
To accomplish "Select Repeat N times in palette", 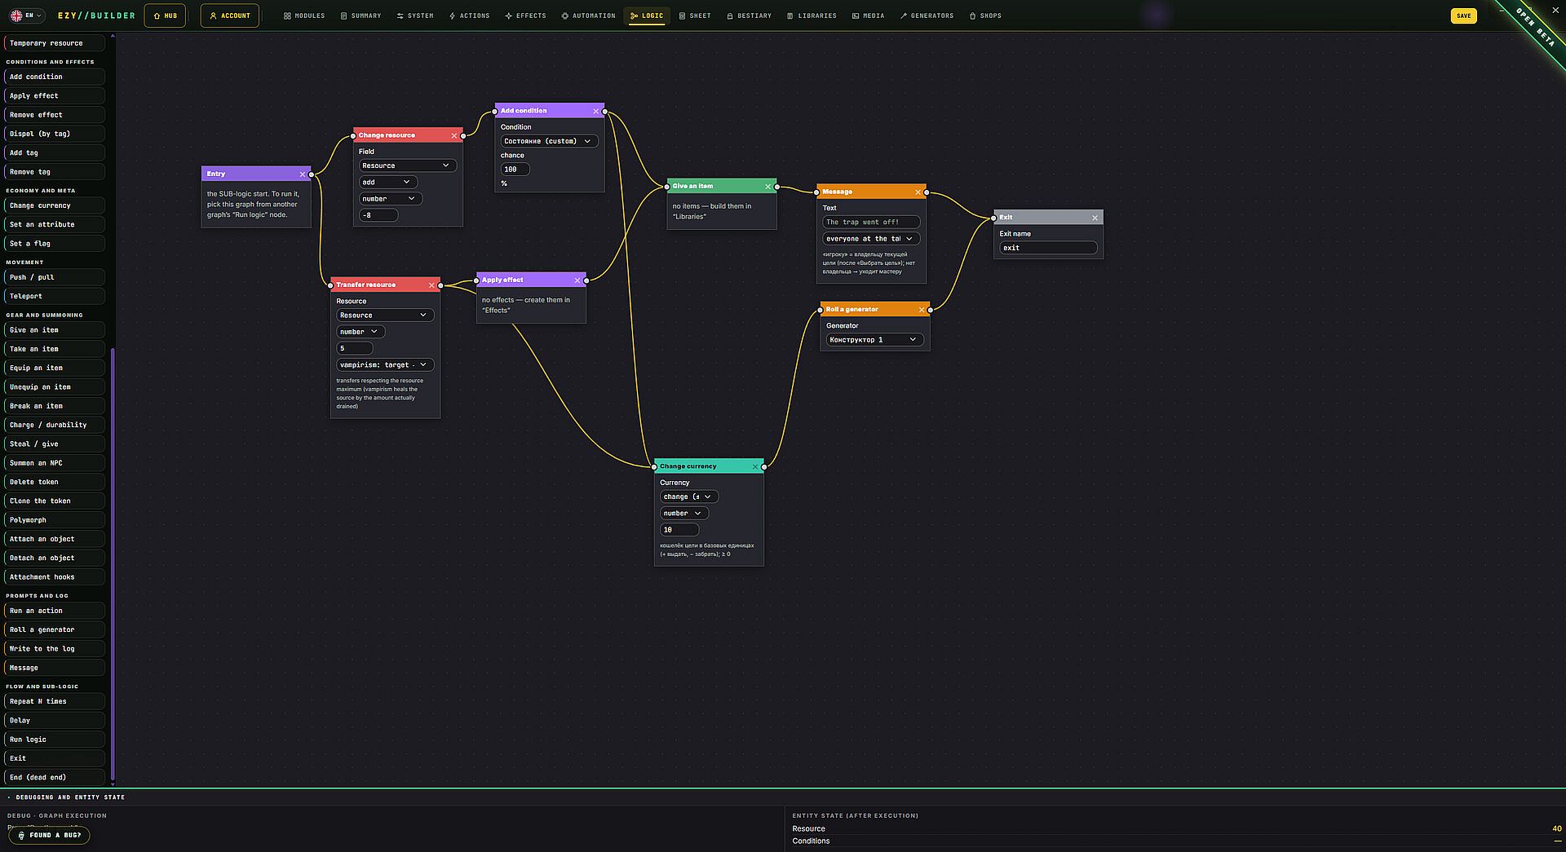I will click(55, 702).
